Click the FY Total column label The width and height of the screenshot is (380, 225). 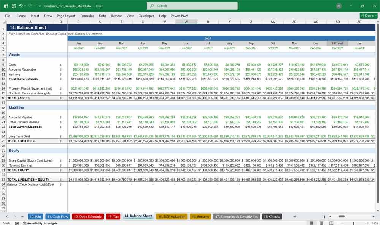pyautogui.click(x=337, y=43)
